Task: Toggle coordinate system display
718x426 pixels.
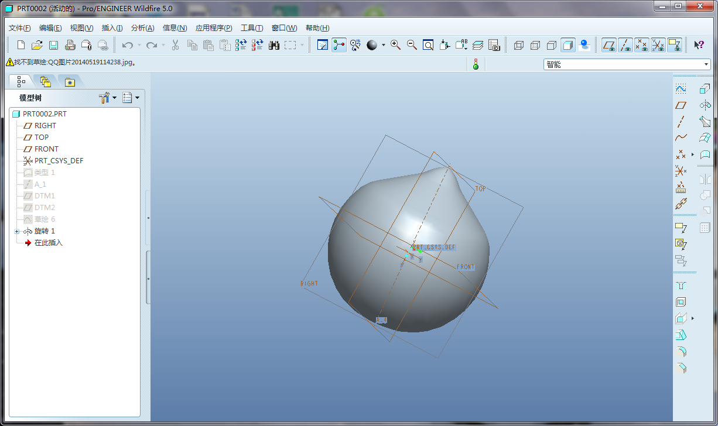Action: tap(658, 46)
